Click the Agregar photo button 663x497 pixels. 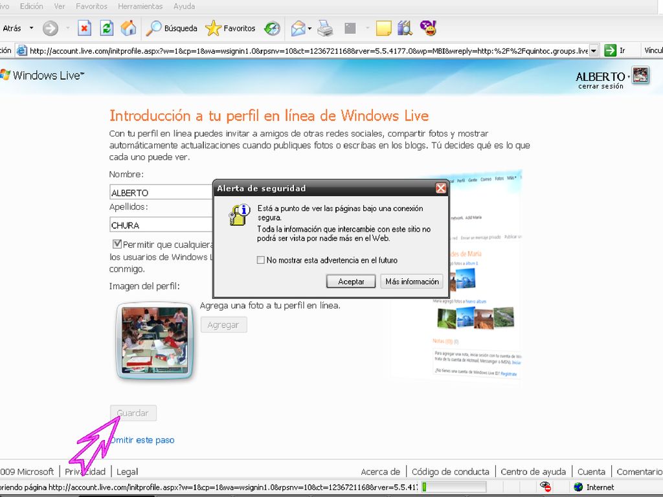(223, 325)
